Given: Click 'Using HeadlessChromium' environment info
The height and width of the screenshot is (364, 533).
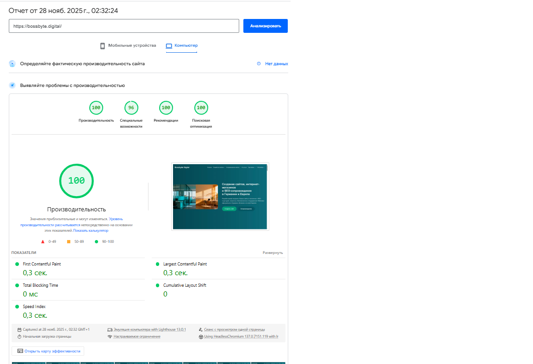Looking at the screenshot, I should [241, 337].
